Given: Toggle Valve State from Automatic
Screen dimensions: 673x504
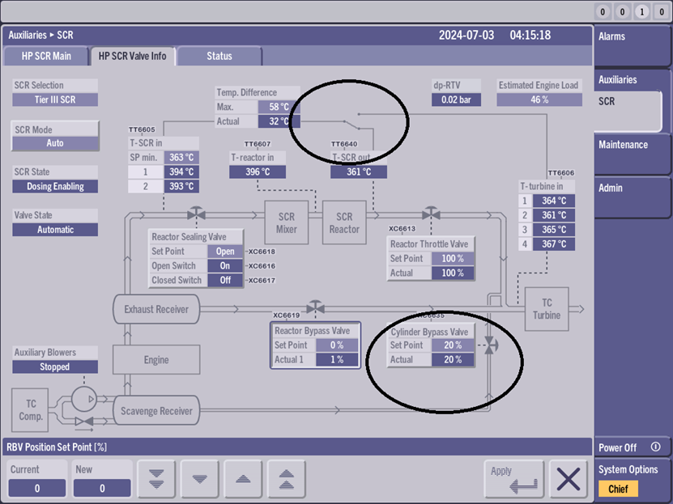Looking at the screenshot, I should tap(54, 230).
